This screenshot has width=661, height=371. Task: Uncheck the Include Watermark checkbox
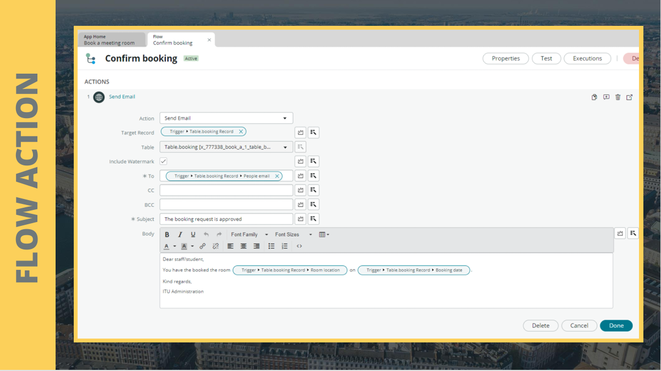point(163,162)
